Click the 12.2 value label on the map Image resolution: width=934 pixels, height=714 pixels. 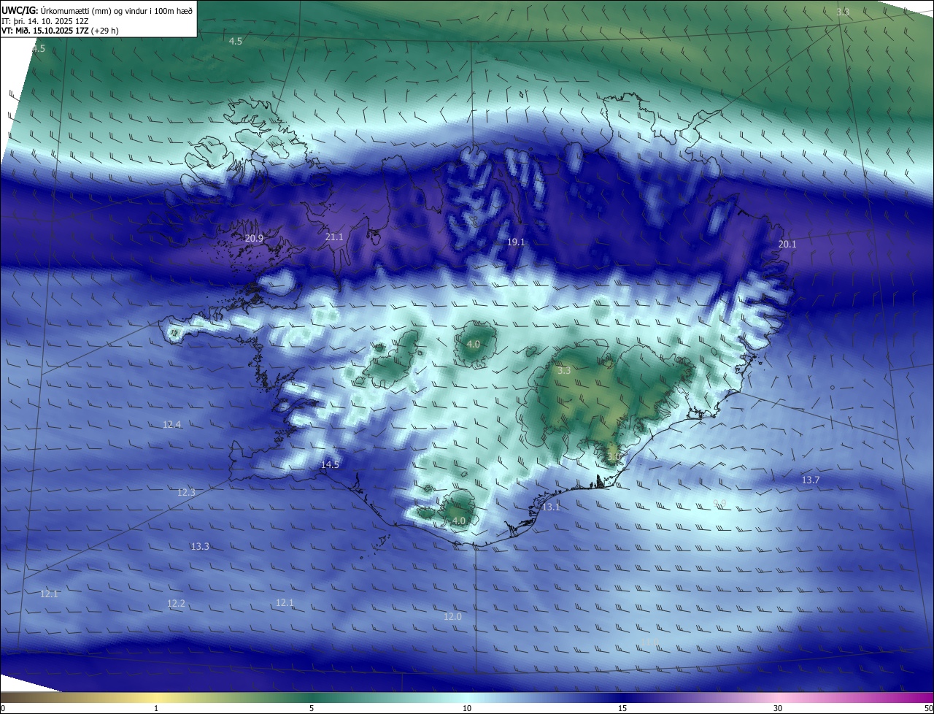[x=176, y=603]
